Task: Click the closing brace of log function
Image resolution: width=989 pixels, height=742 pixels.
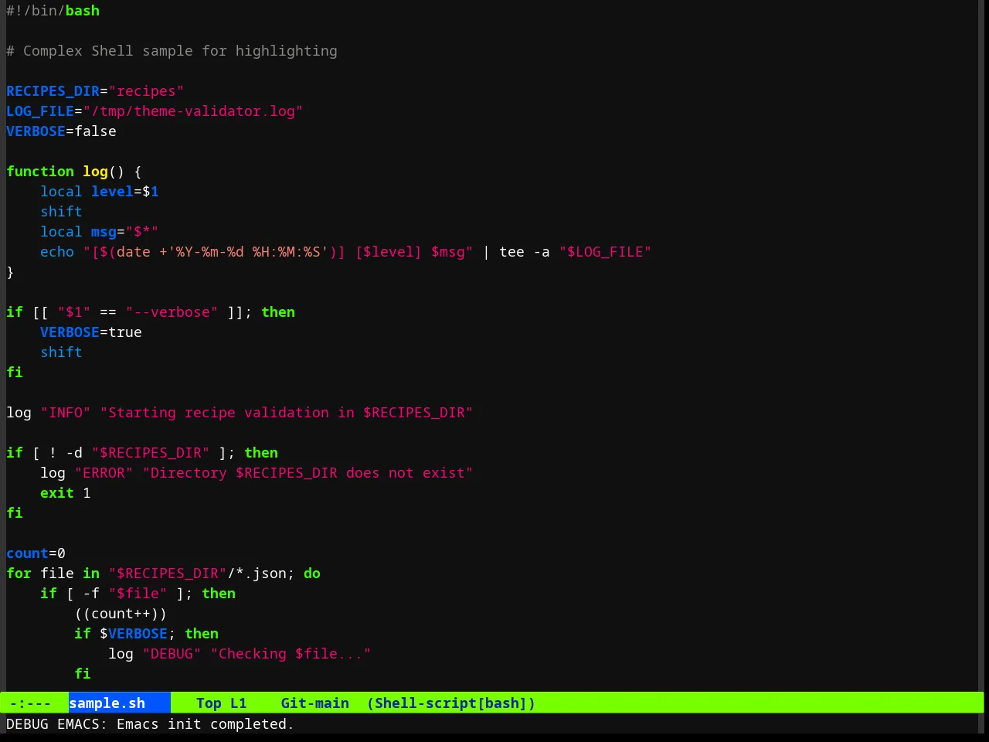Action: 10,272
